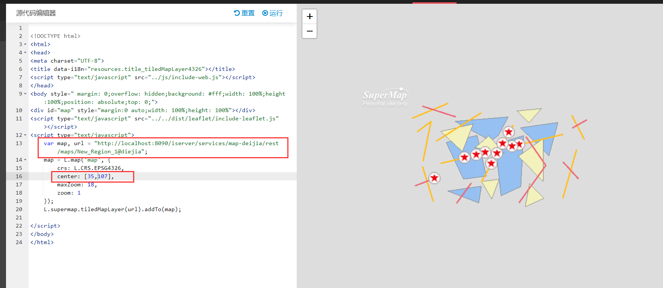Click the closing </html> line

tap(42, 242)
